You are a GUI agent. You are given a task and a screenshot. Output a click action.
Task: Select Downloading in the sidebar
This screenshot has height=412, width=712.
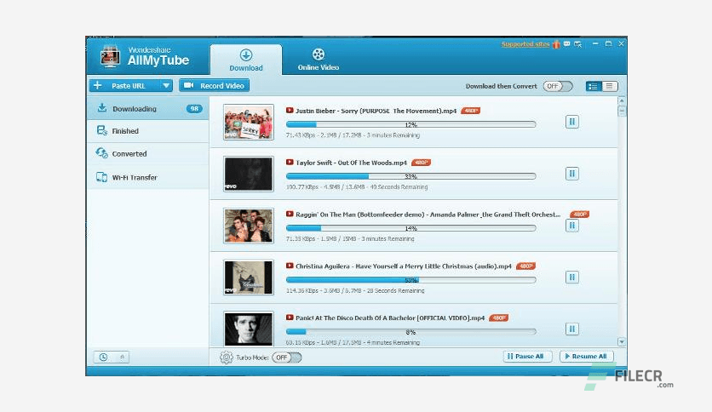(148, 108)
